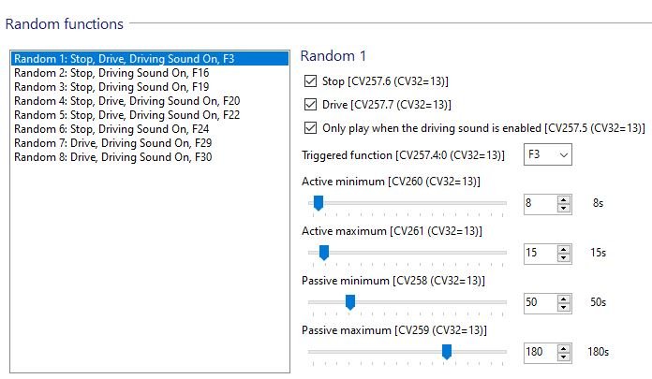Toggle the Drive checkbox
652x379 pixels.
[310, 104]
